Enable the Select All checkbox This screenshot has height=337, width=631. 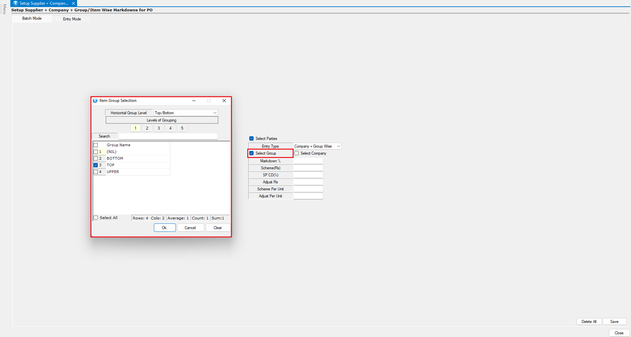pyautogui.click(x=96, y=218)
